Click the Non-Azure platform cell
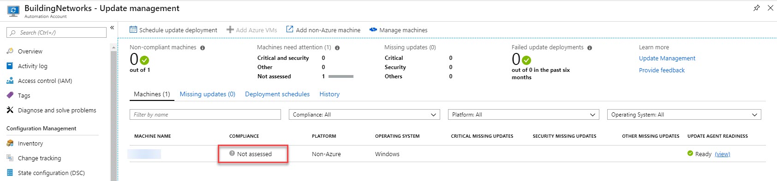 click(x=326, y=154)
